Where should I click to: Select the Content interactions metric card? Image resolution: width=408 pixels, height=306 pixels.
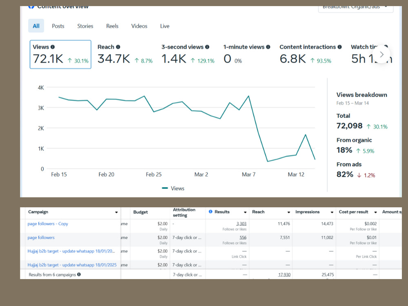point(310,54)
